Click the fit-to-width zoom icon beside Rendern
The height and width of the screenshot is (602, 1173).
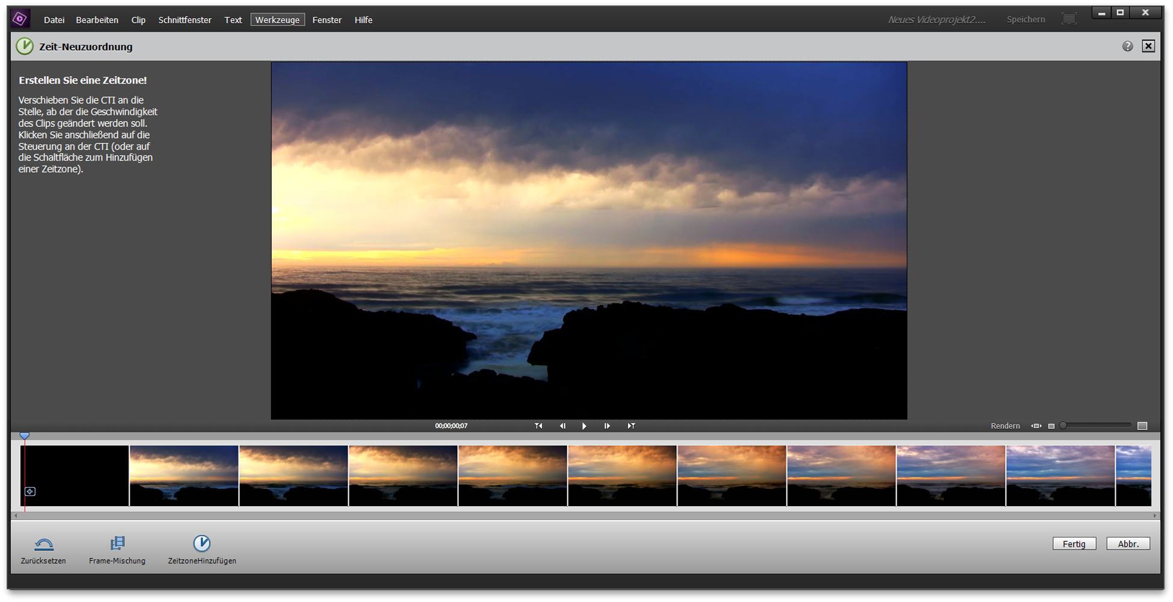(x=1036, y=426)
